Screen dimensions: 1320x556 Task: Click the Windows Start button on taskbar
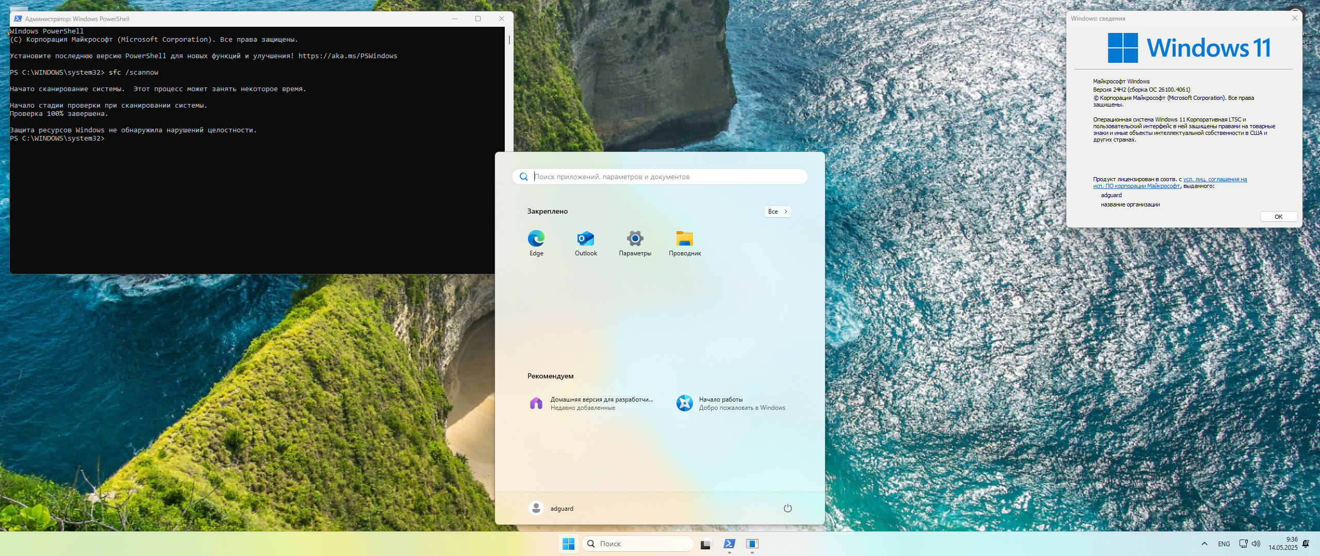[569, 544]
